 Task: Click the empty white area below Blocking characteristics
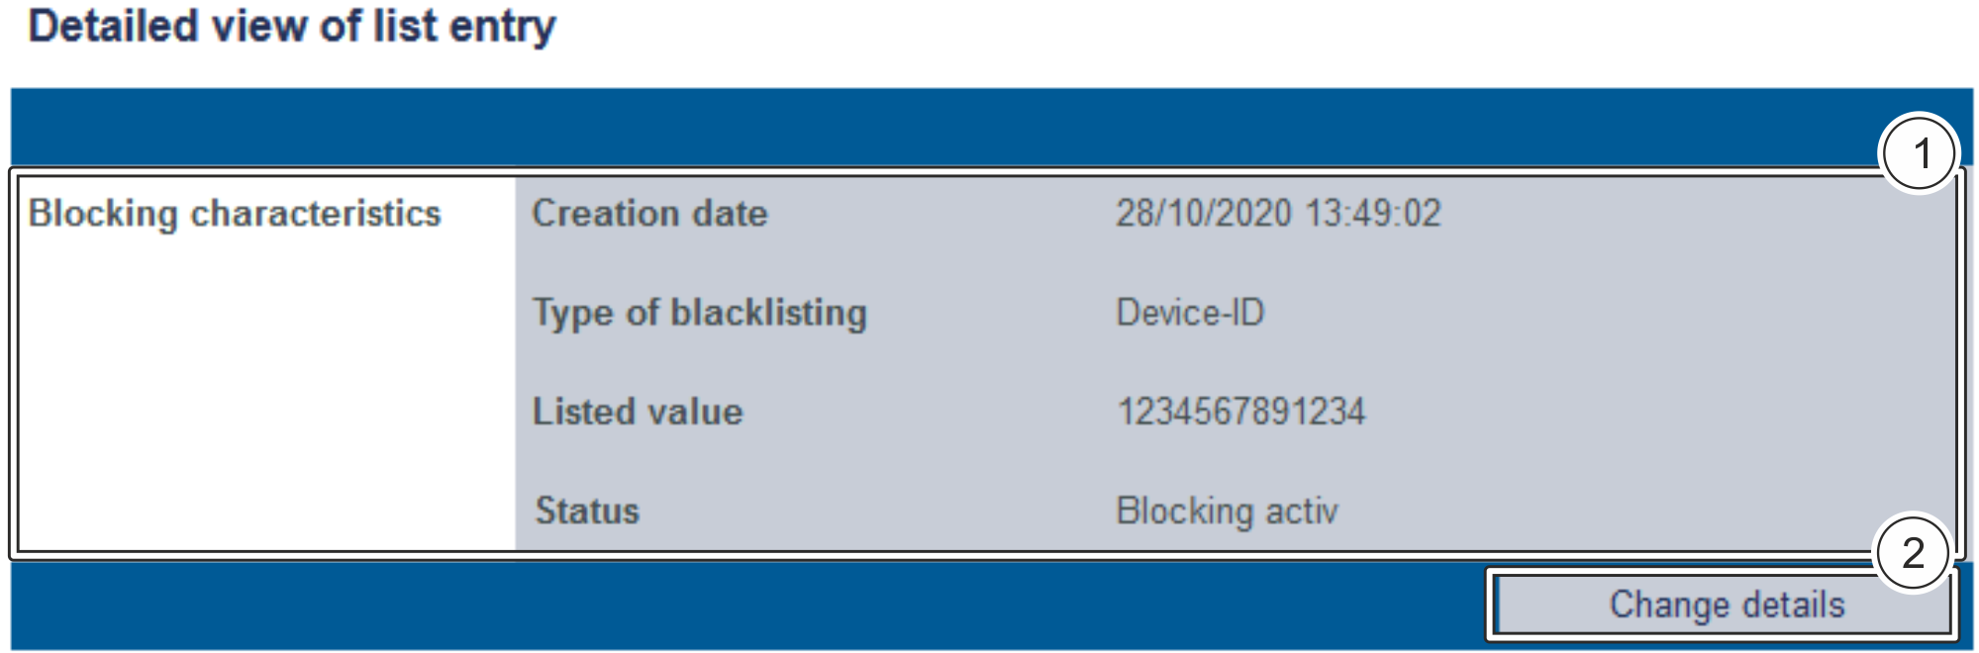tap(265, 396)
